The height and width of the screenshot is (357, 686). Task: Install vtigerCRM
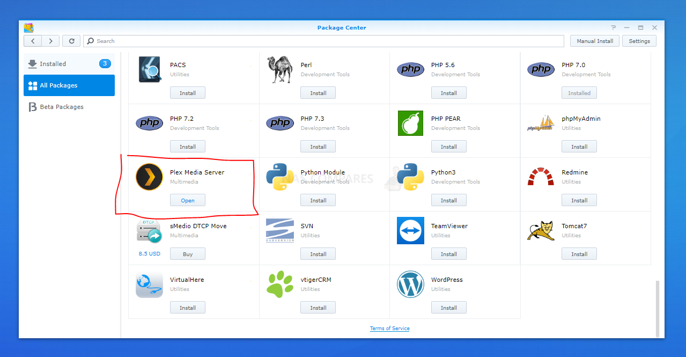318,308
